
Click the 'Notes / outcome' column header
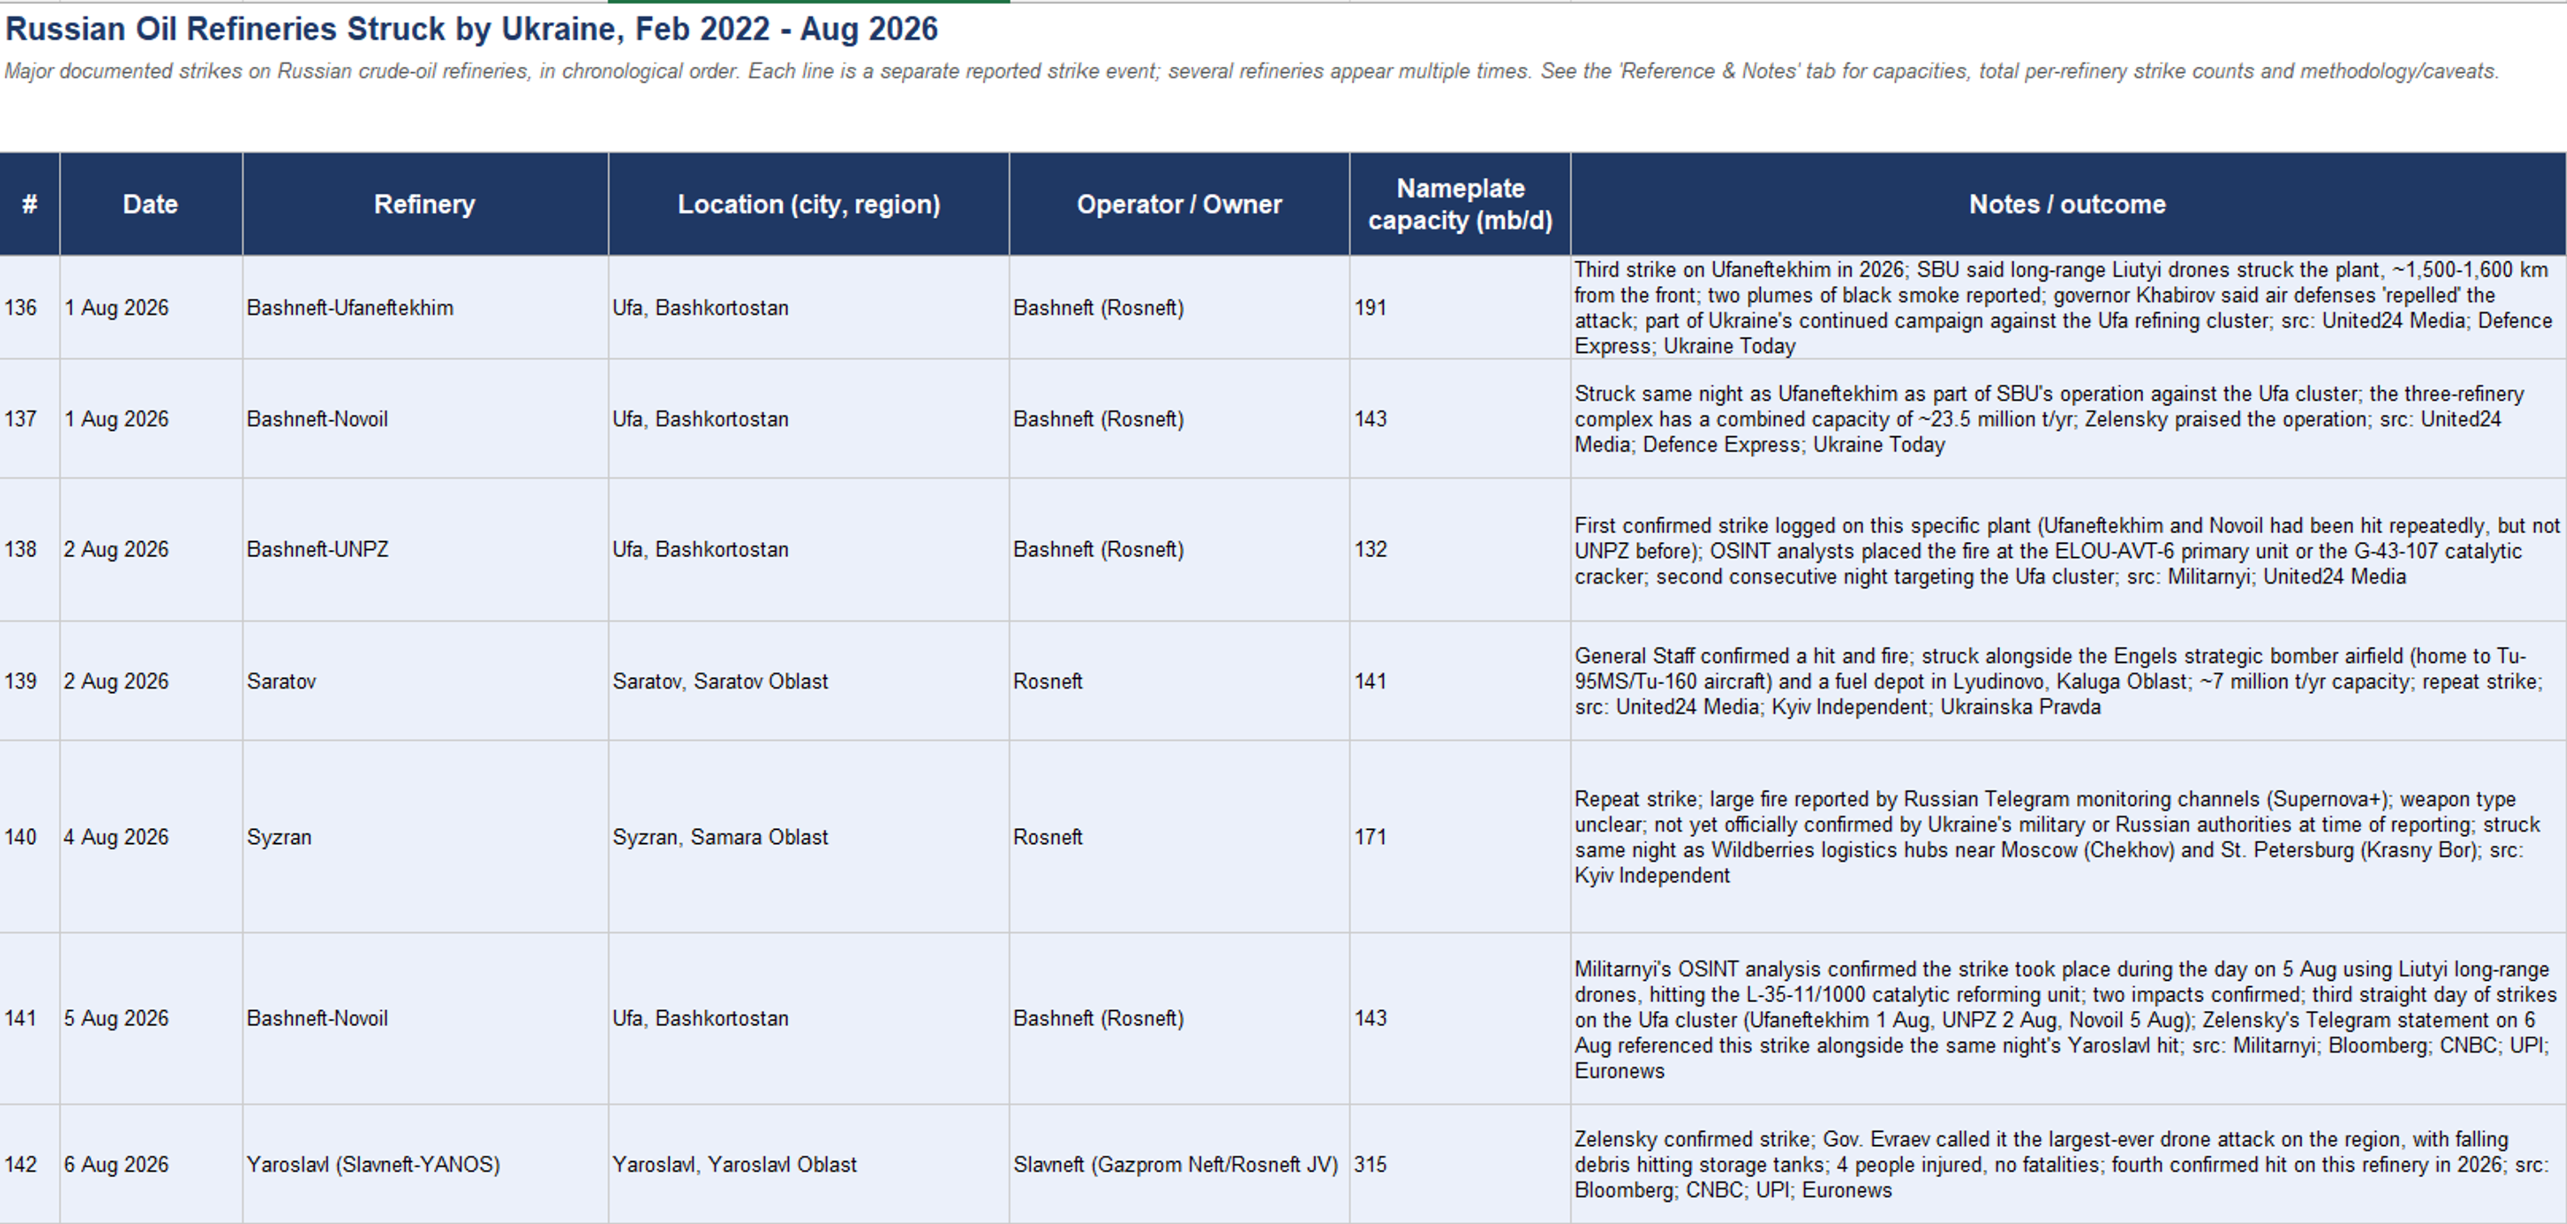pos(2068,204)
